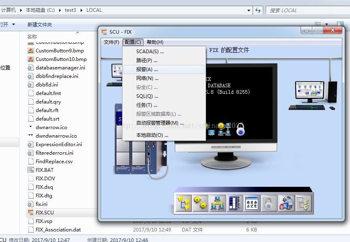Open the alarm configuration toolbar icon with yellow bells
350x242 pixels.
pos(200,203)
